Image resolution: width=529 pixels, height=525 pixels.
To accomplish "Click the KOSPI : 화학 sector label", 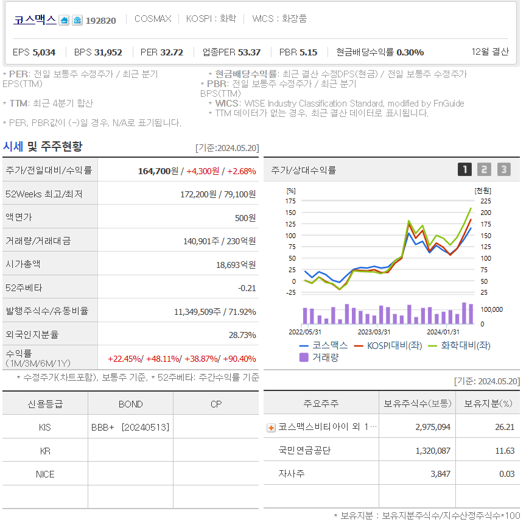I will (211, 18).
